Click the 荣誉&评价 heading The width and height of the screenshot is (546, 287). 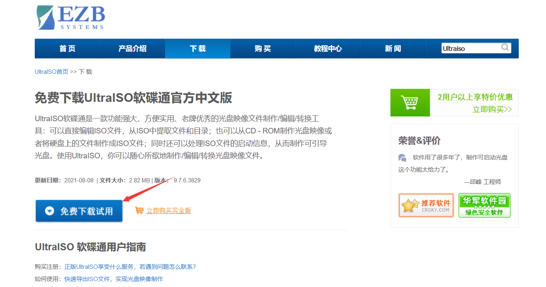419,141
